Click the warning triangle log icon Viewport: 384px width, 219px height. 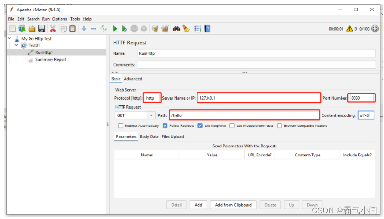click(350, 29)
